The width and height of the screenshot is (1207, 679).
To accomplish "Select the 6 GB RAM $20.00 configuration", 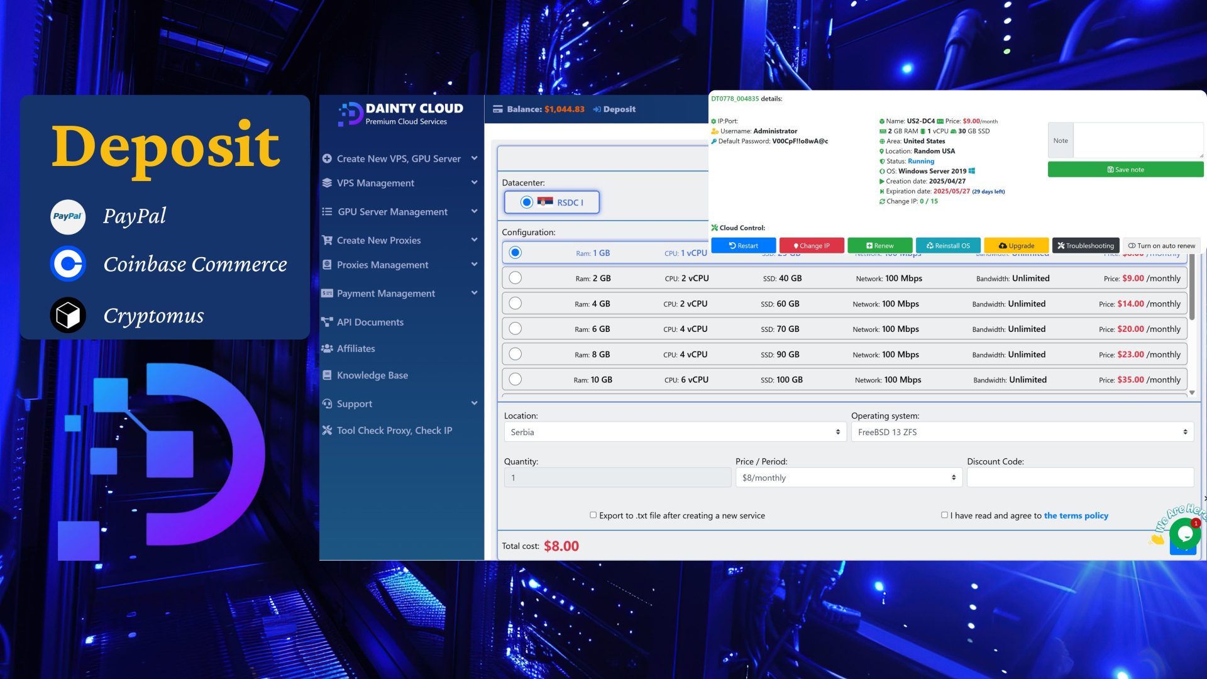I will (x=515, y=328).
